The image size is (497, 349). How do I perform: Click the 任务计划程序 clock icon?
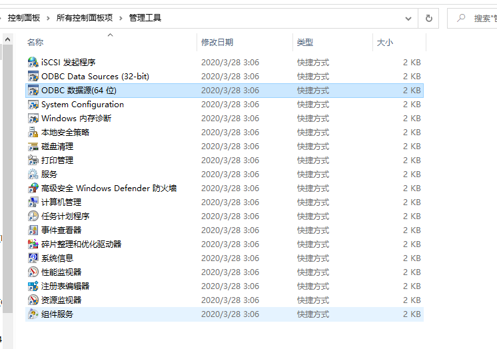[33, 216]
